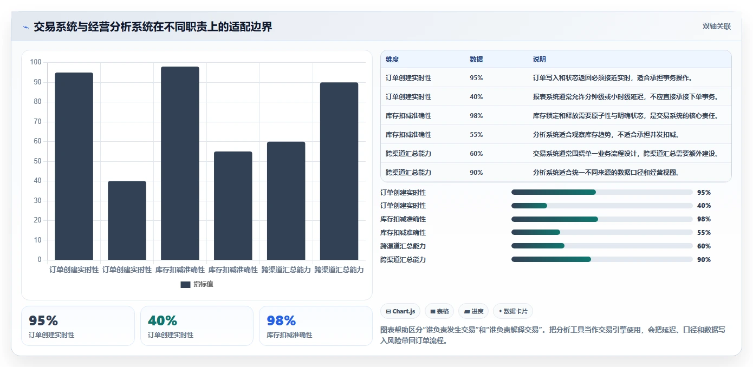753x367 pixels.
Task: Click the 95% cell in the table
Action: 476,78
